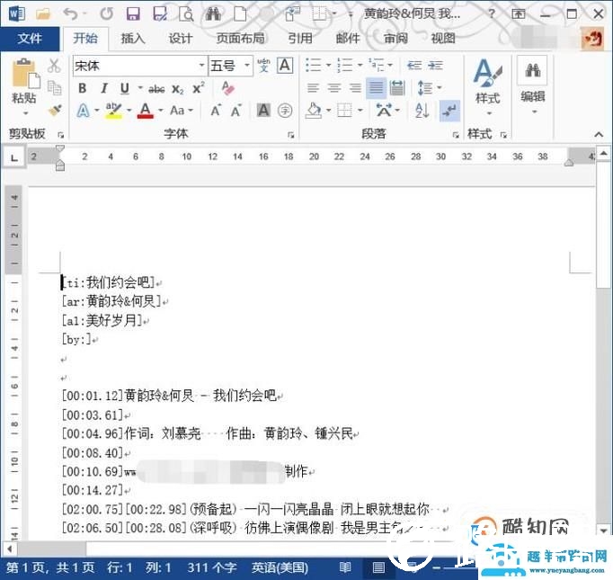
Task: Collapse the ribbon with the up chevron
Action: [x=599, y=135]
